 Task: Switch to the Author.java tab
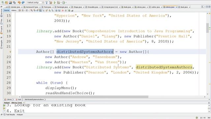coord(156,7)
